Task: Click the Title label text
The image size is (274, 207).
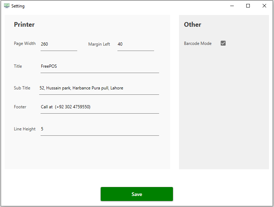Action: [18, 66]
